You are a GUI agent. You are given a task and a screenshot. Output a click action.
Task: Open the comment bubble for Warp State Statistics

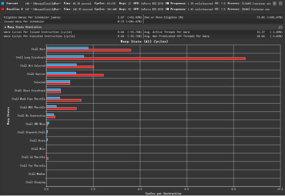[x=280, y=27]
